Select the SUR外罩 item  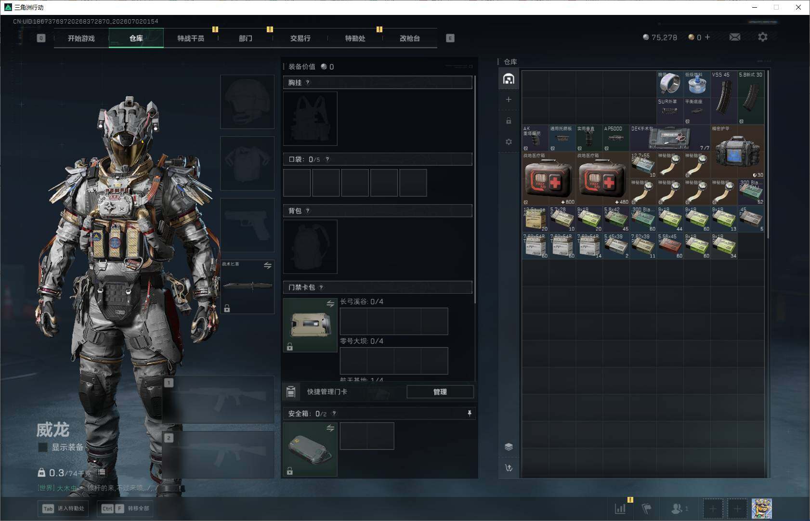point(670,111)
